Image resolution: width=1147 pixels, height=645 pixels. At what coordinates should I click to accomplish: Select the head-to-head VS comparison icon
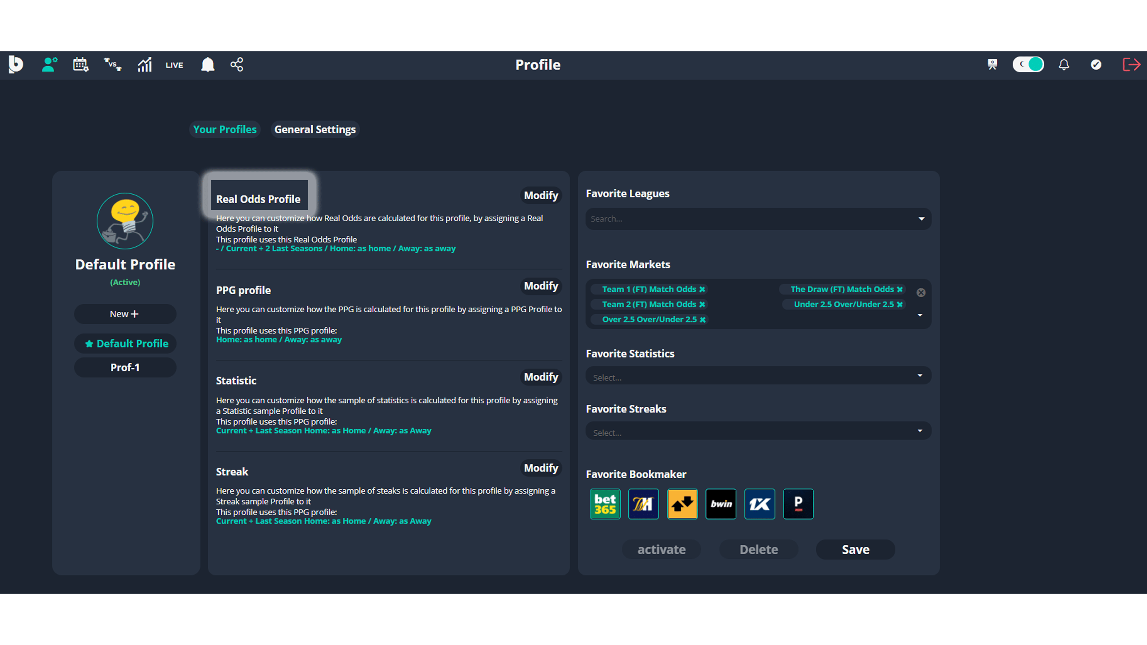click(x=112, y=65)
